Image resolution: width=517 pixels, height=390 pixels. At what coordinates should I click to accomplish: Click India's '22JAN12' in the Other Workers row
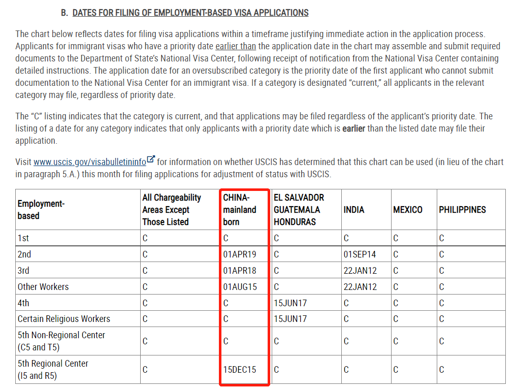[x=360, y=287]
